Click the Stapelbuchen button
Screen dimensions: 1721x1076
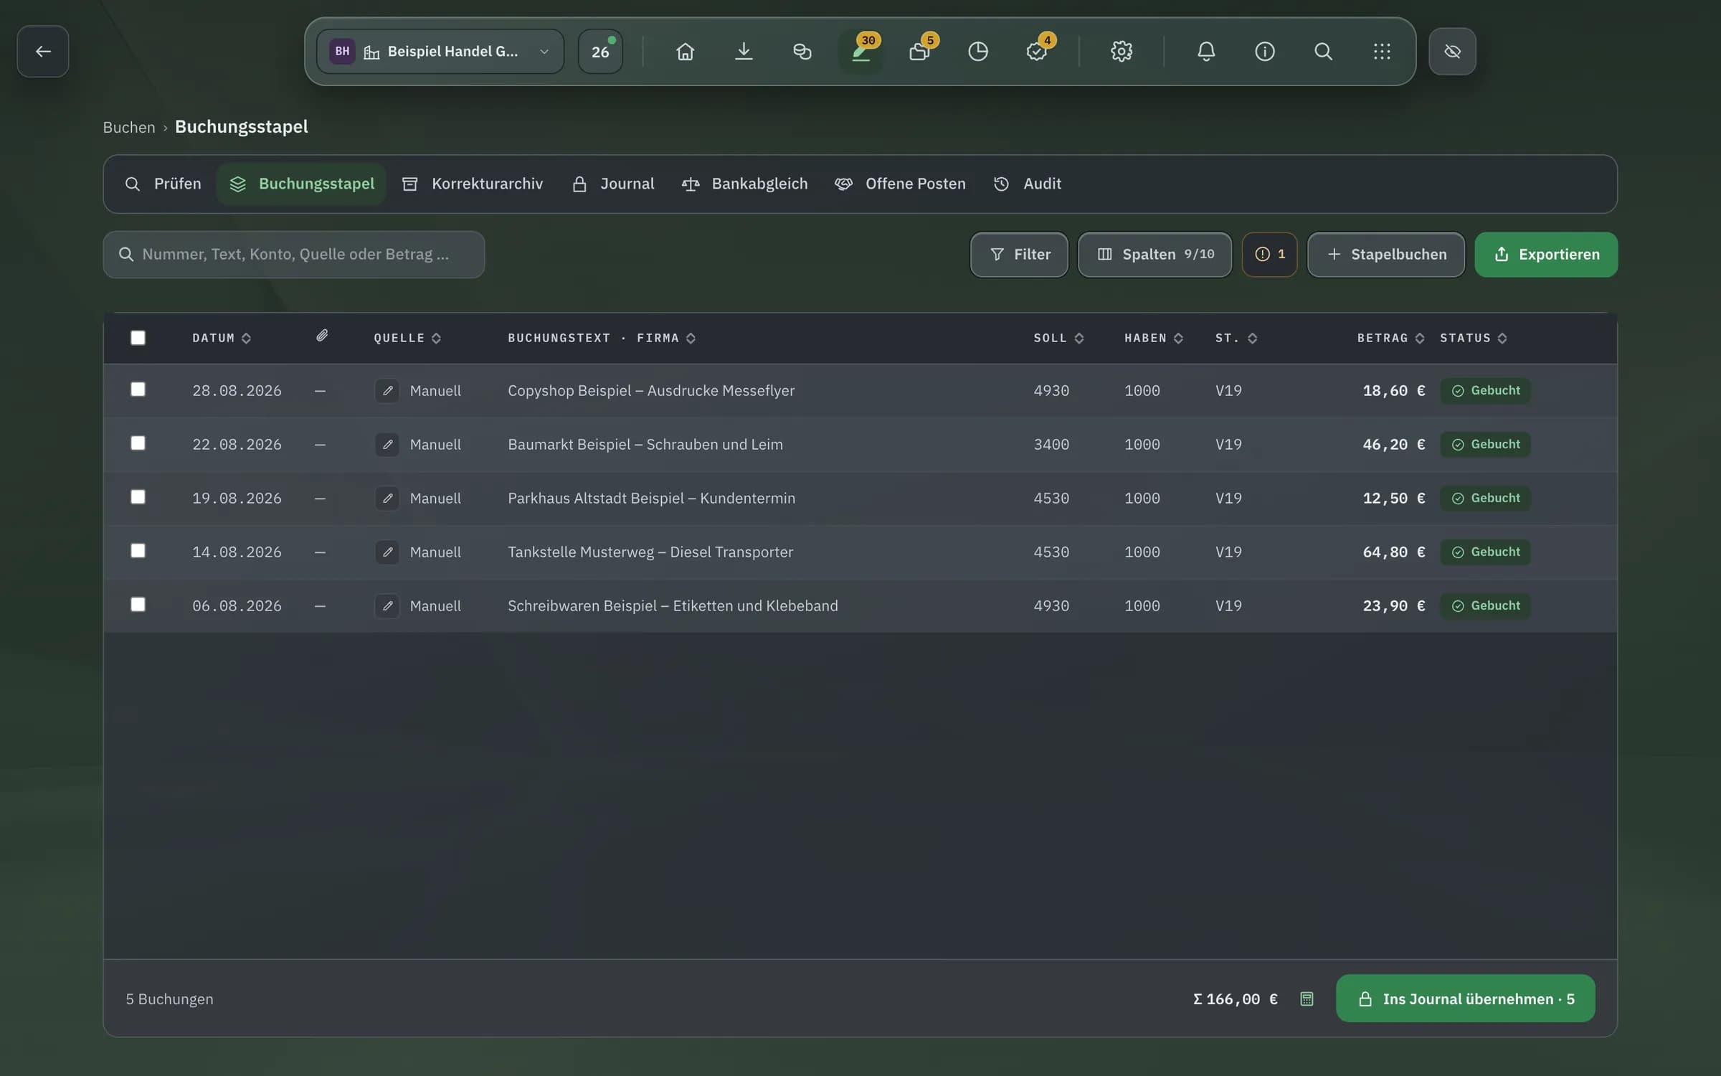click(1386, 255)
